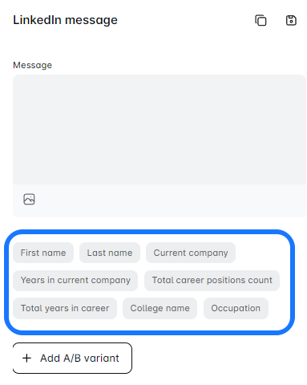Add Total career positions count variable
Screen dimensions: 307x385
212,280
